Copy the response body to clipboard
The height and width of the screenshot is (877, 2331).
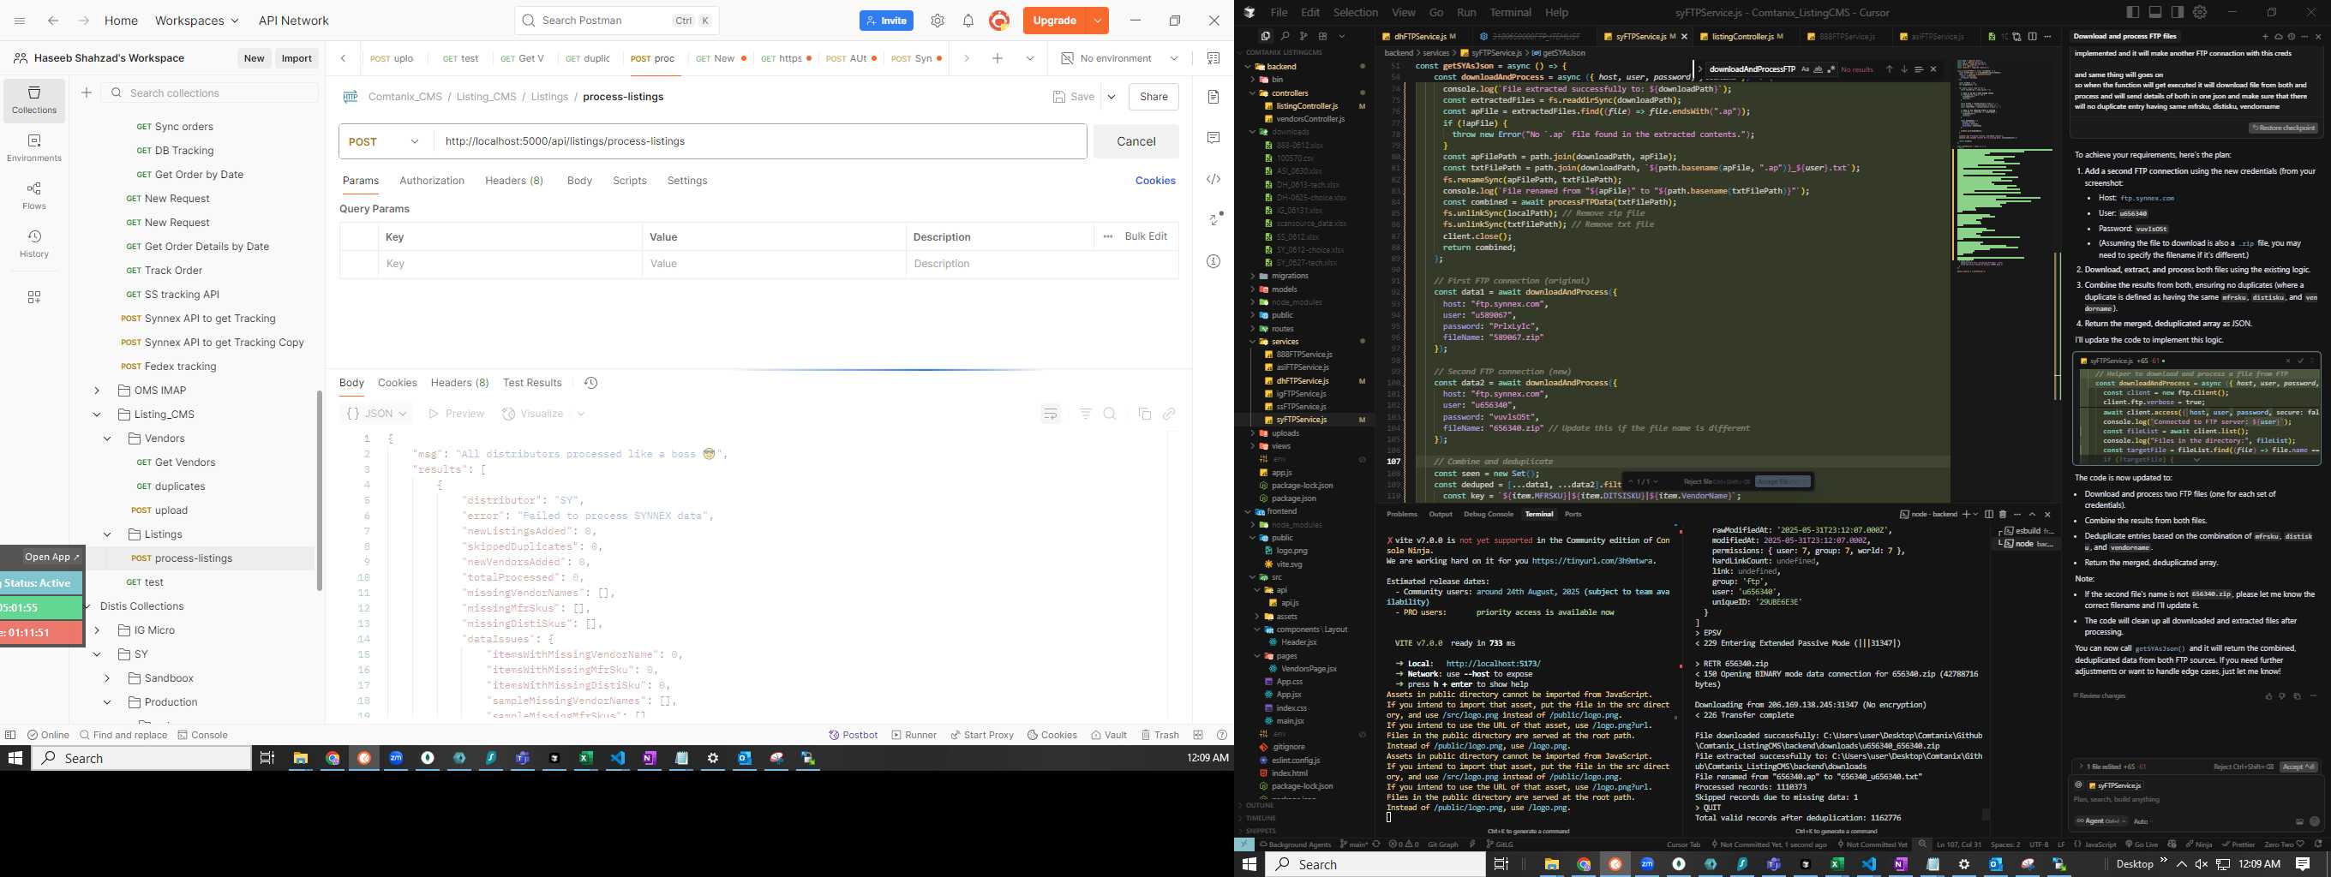1145,413
